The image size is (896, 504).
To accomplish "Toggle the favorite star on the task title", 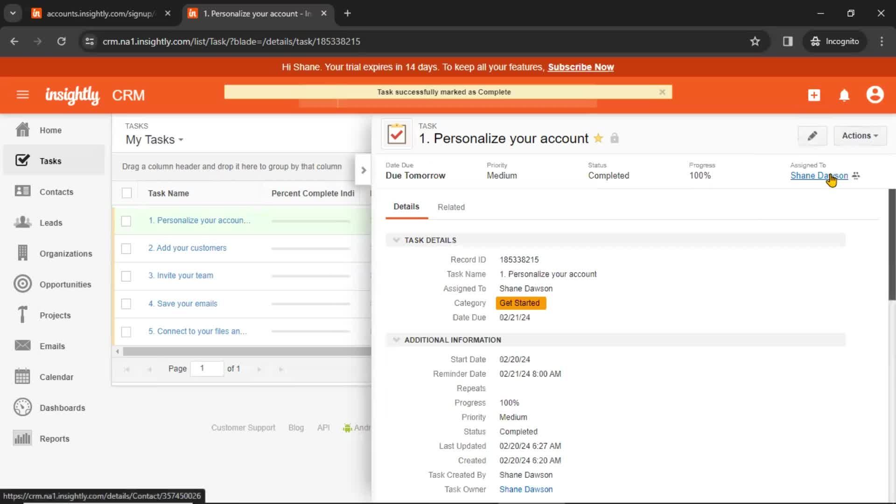I will 598,138.
